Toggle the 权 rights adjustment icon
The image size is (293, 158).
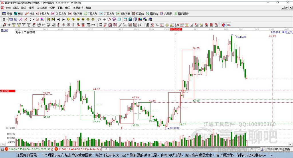click(37, 19)
